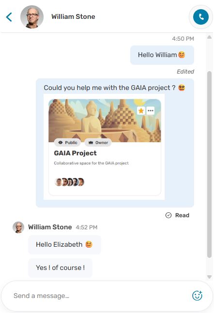Go back using the left chevron arrow
This screenshot has width=214, height=313.
[x=9, y=17]
